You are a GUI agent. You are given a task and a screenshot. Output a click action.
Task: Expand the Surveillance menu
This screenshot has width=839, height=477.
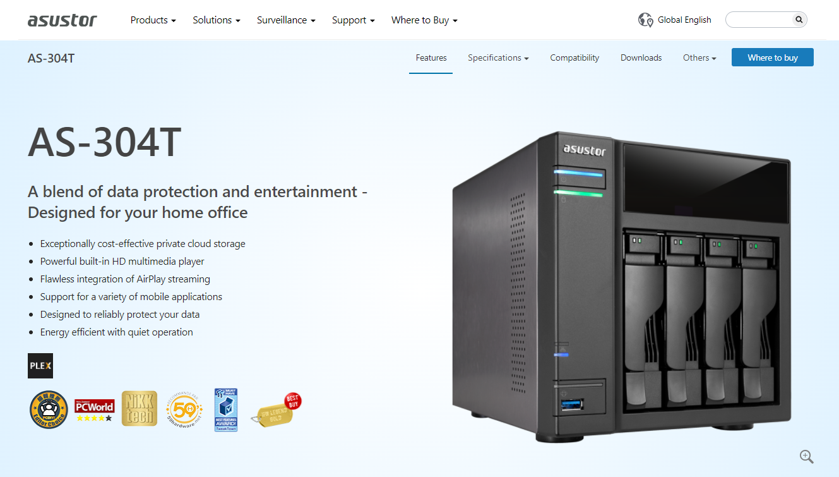point(286,20)
